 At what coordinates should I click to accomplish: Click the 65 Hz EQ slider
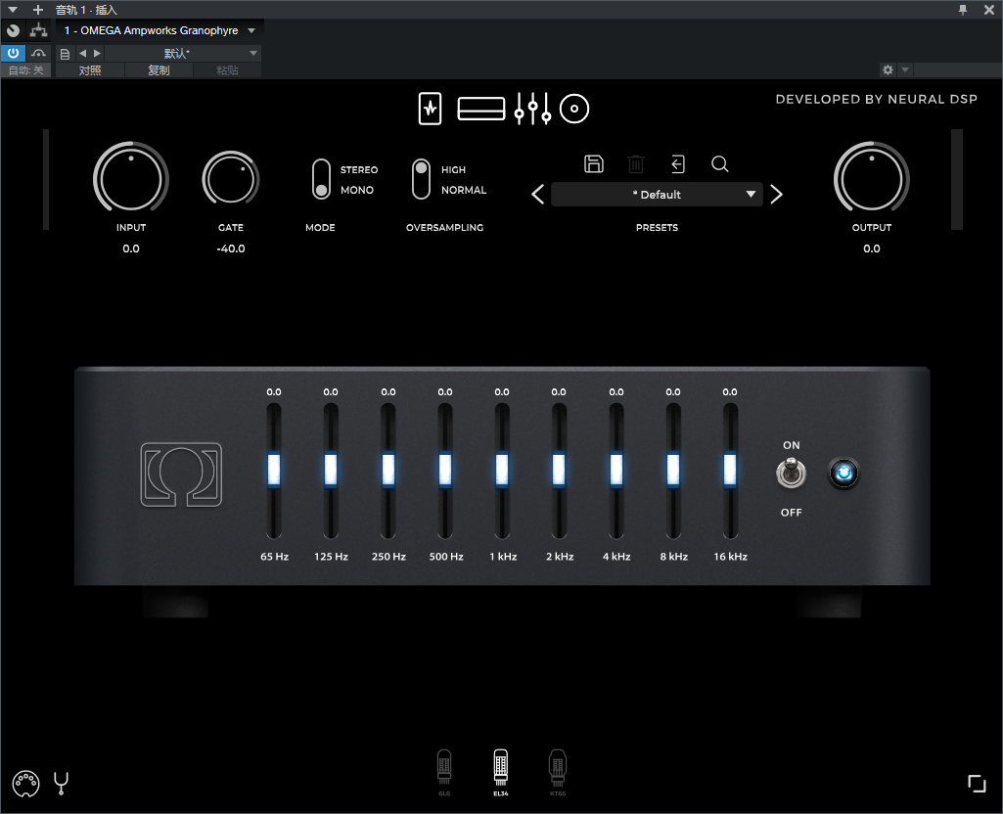coord(274,470)
